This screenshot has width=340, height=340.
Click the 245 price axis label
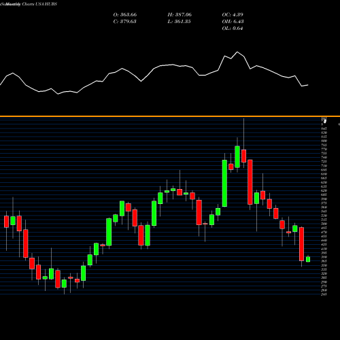pyautogui.click(x=324, y=294)
